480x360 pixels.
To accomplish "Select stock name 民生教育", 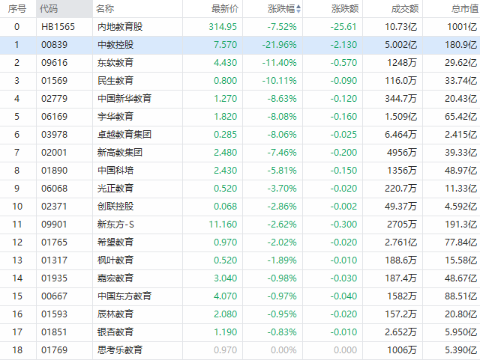I will tap(115, 81).
